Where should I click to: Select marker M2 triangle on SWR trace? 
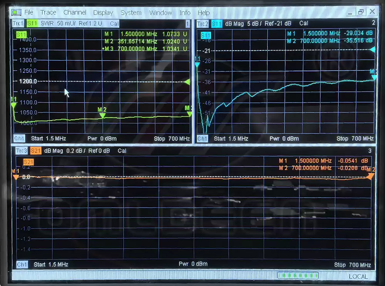[x=102, y=116]
